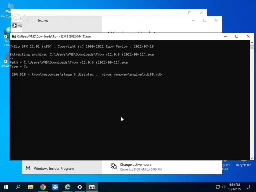The width and height of the screenshot is (256, 192).
Task: Click the Settings title text
Action: coord(43,20)
